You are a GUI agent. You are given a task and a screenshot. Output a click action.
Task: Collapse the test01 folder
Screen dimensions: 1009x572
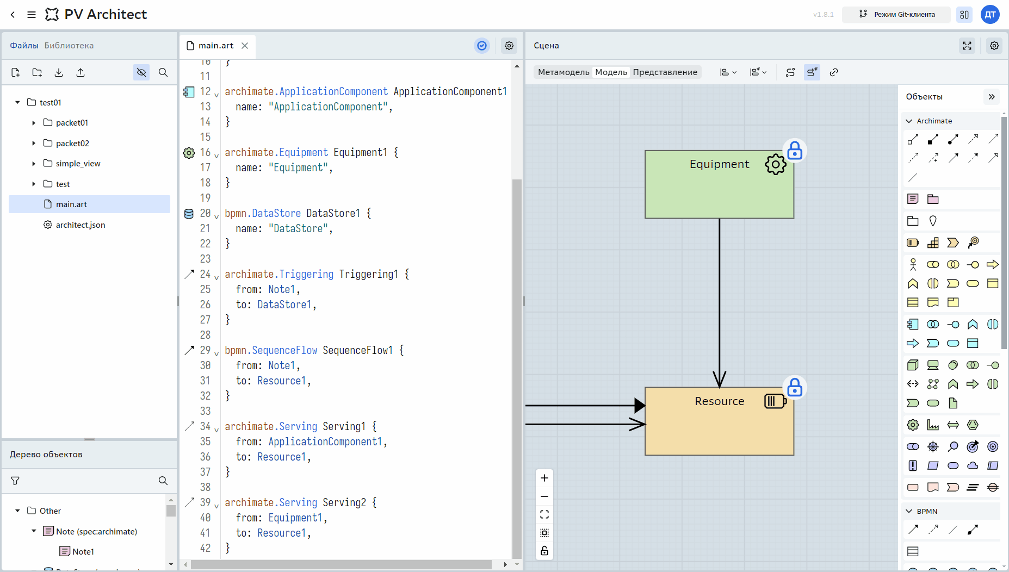17,102
